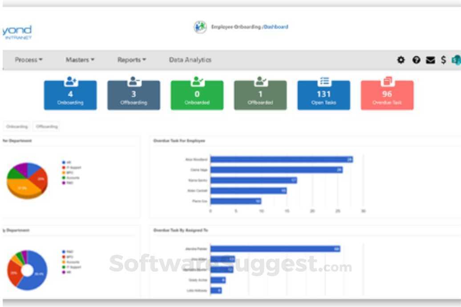Open the Process dropdown menu
This screenshot has height=307, width=461.
(x=28, y=60)
